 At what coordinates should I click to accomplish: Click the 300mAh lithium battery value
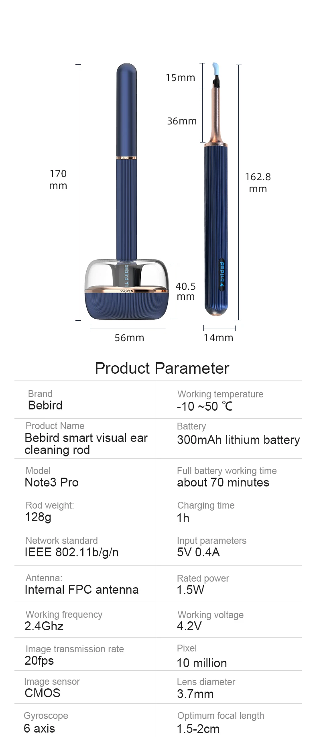click(x=238, y=440)
